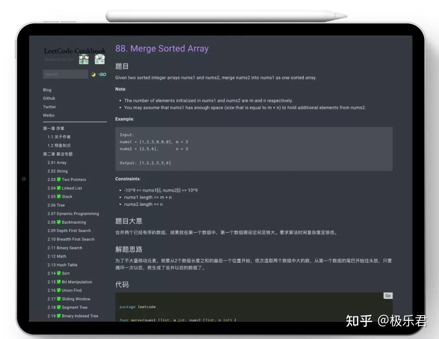439x339 pixels.
Task: Toggle the checkmark on 2.15 Bit Manipulation
Action: [x=58, y=282]
